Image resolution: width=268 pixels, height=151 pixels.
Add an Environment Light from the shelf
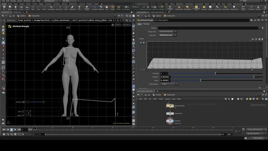[196, 8]
